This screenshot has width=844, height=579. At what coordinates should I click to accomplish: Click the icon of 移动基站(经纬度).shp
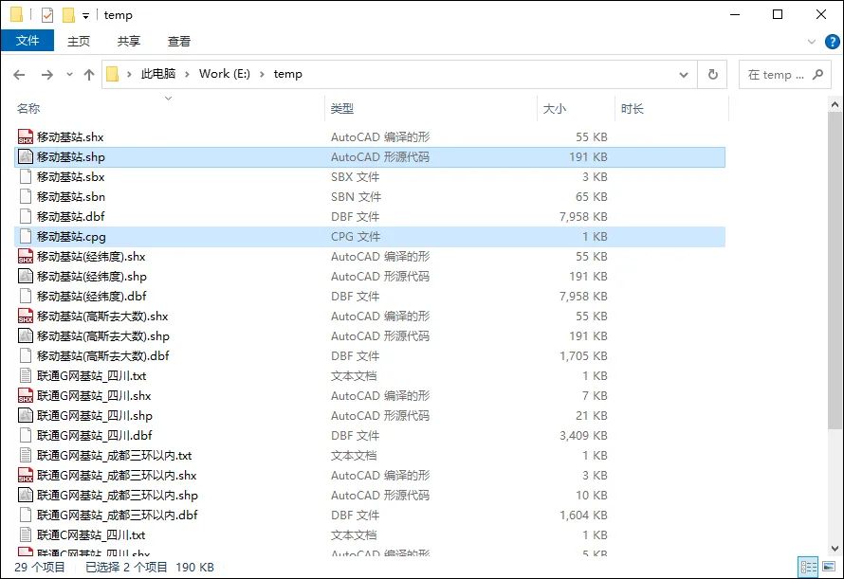click(x=26, y=276)
